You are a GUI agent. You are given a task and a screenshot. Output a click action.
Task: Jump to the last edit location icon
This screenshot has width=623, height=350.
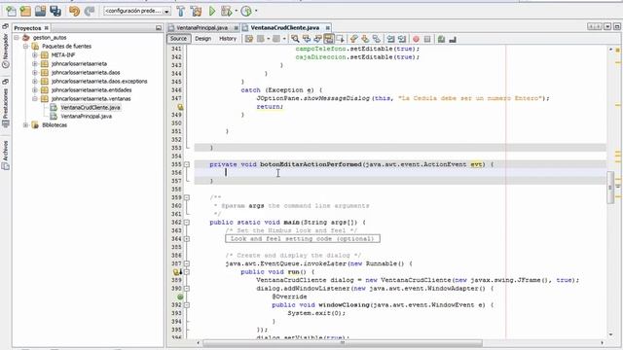249,39
